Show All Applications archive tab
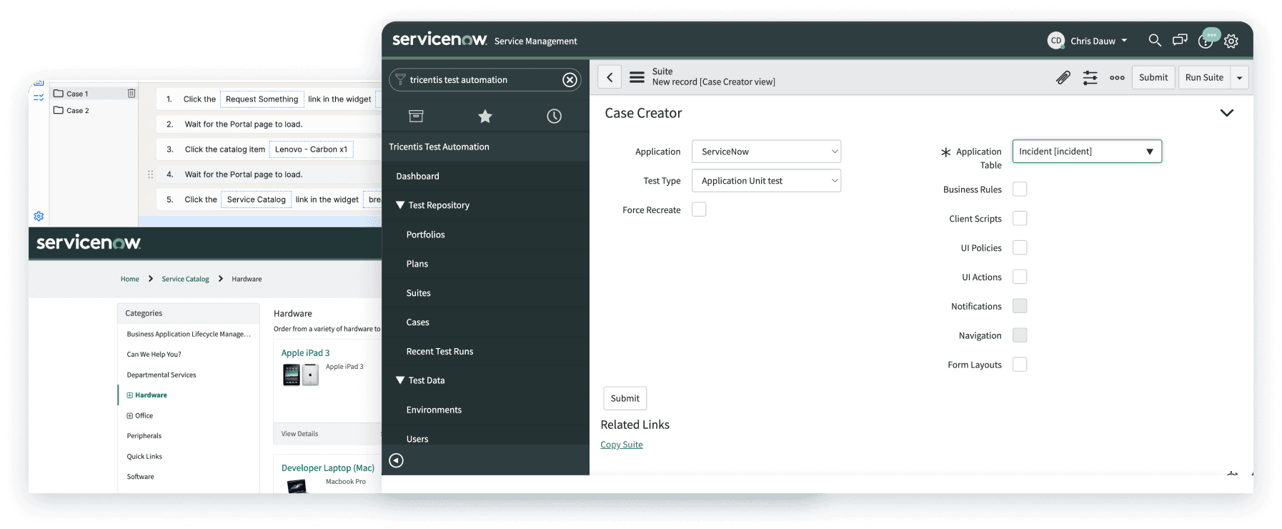Image resolution: width=1282 pixels, height=529 pixels. click(x=416, y=116)
